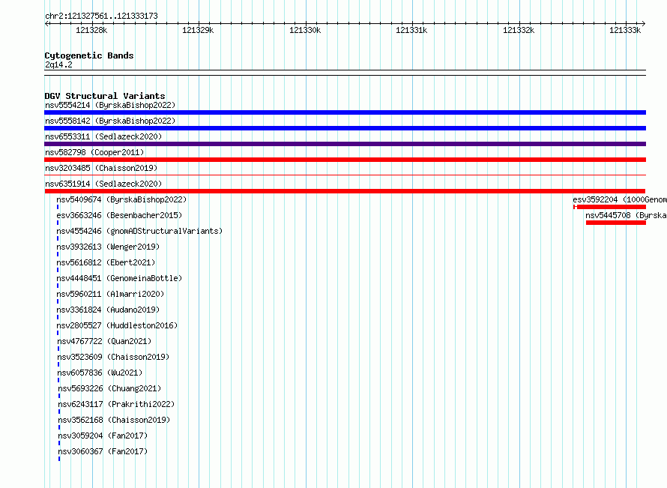This screenshot has width=667, height=488.
Task: Select the 2q14.2 band label
Action: coord(58,64)
